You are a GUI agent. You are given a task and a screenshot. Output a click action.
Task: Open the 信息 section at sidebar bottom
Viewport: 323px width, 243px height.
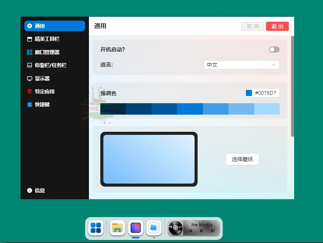[37, 190]
